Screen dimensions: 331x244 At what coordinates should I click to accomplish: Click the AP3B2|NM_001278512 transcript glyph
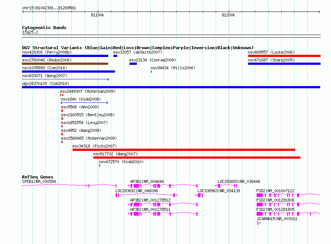(163, 205)
